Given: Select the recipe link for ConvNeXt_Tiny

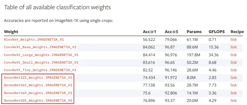Looking at the screenshot, I should (x=234, y=70).
